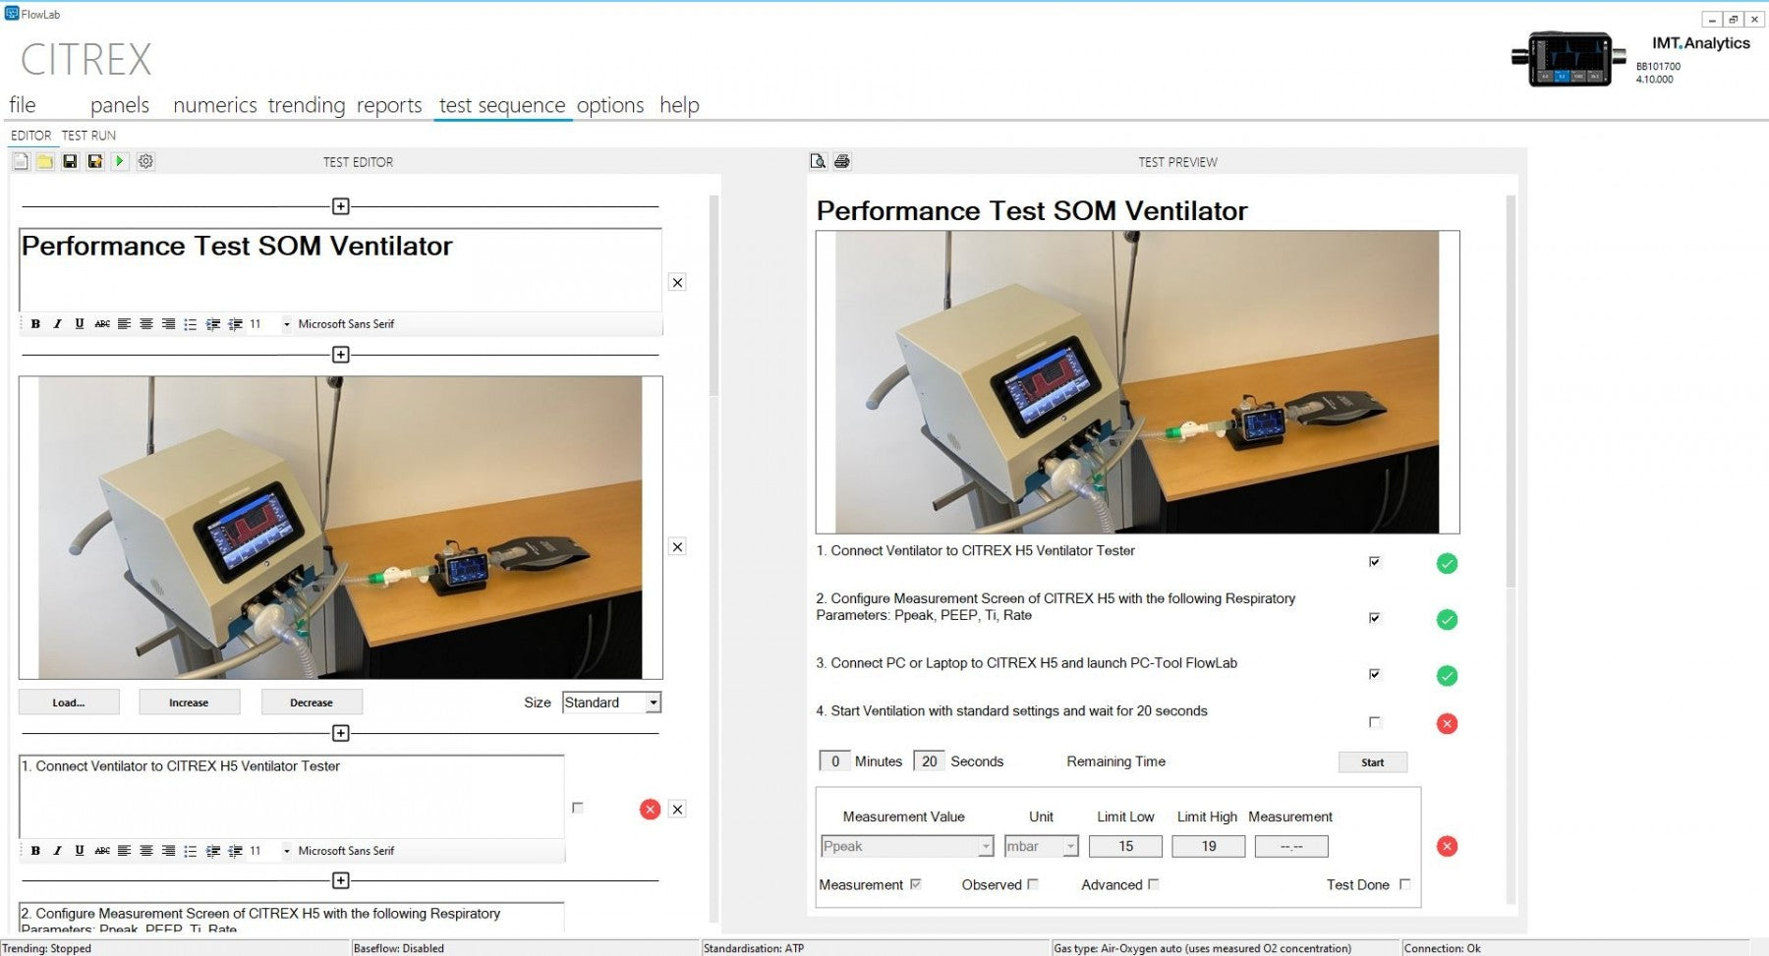
Task: Switch to the TEST RUN tab
Action: tap(87, 135)
